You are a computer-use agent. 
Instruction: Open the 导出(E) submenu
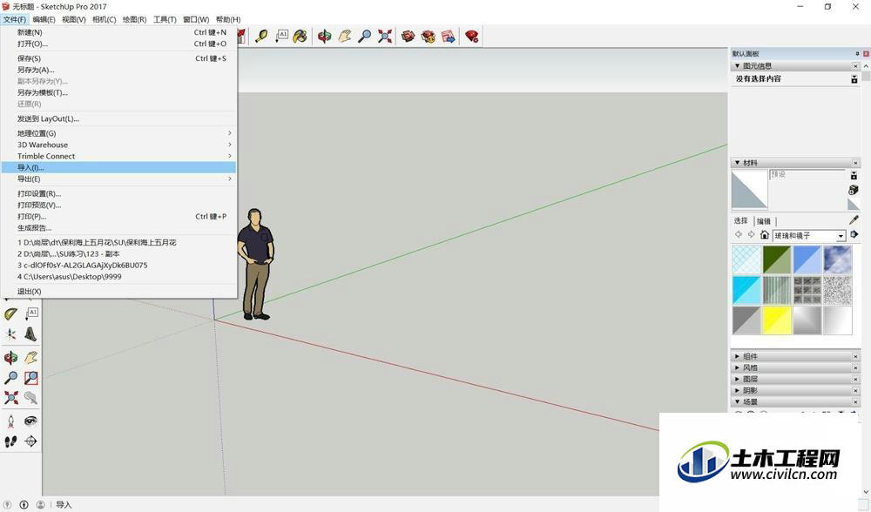click(118, 179)
